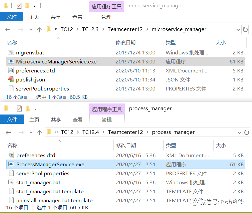Click new folder icon in process_manager quick access toolbar
The image size is (252, 213).
(28, 109)
